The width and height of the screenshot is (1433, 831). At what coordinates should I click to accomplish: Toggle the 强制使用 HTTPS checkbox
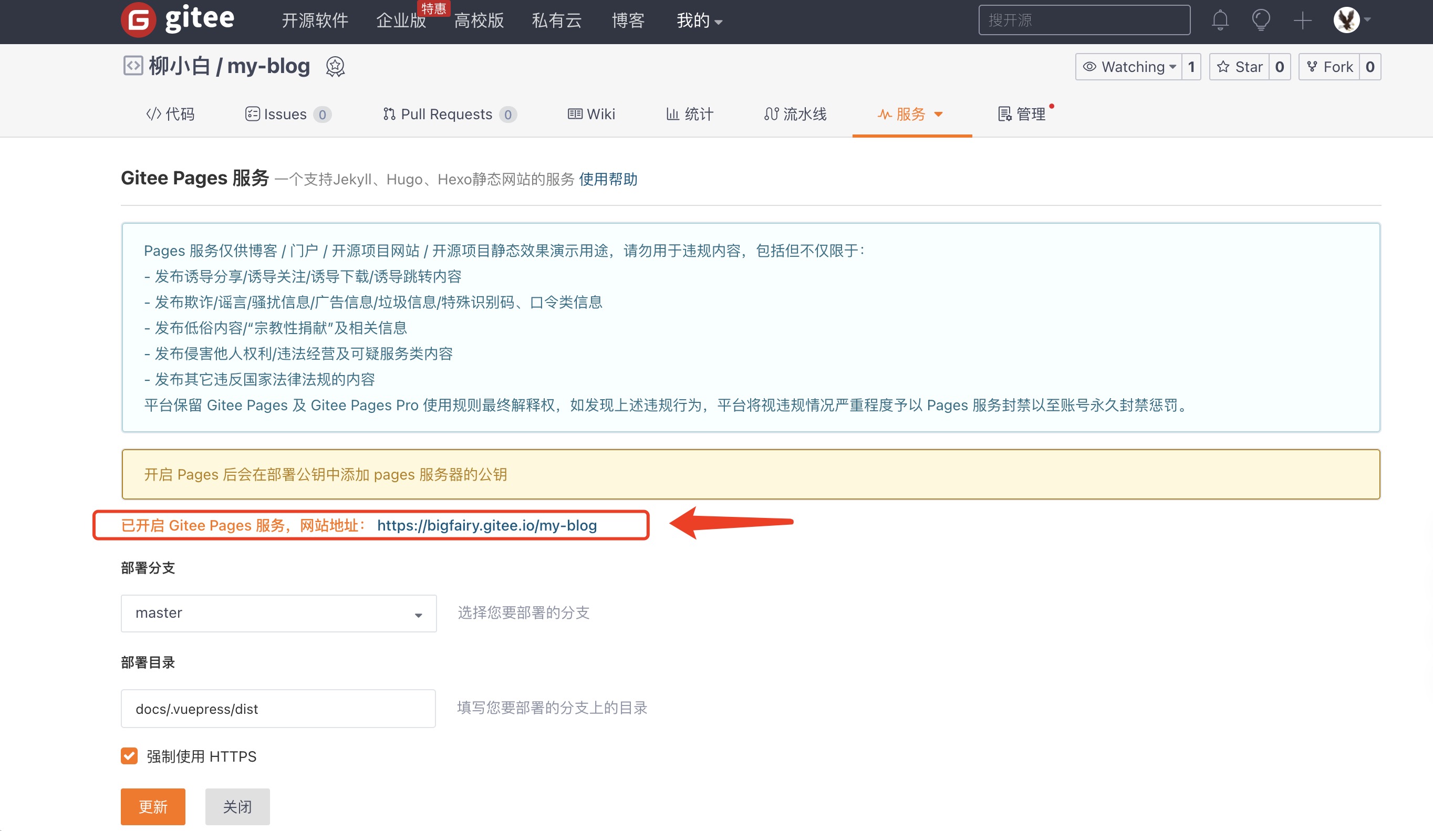coord(129,756)
